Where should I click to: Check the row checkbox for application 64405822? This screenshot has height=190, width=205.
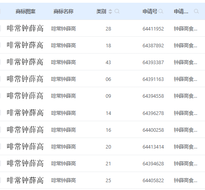[0, 180]
